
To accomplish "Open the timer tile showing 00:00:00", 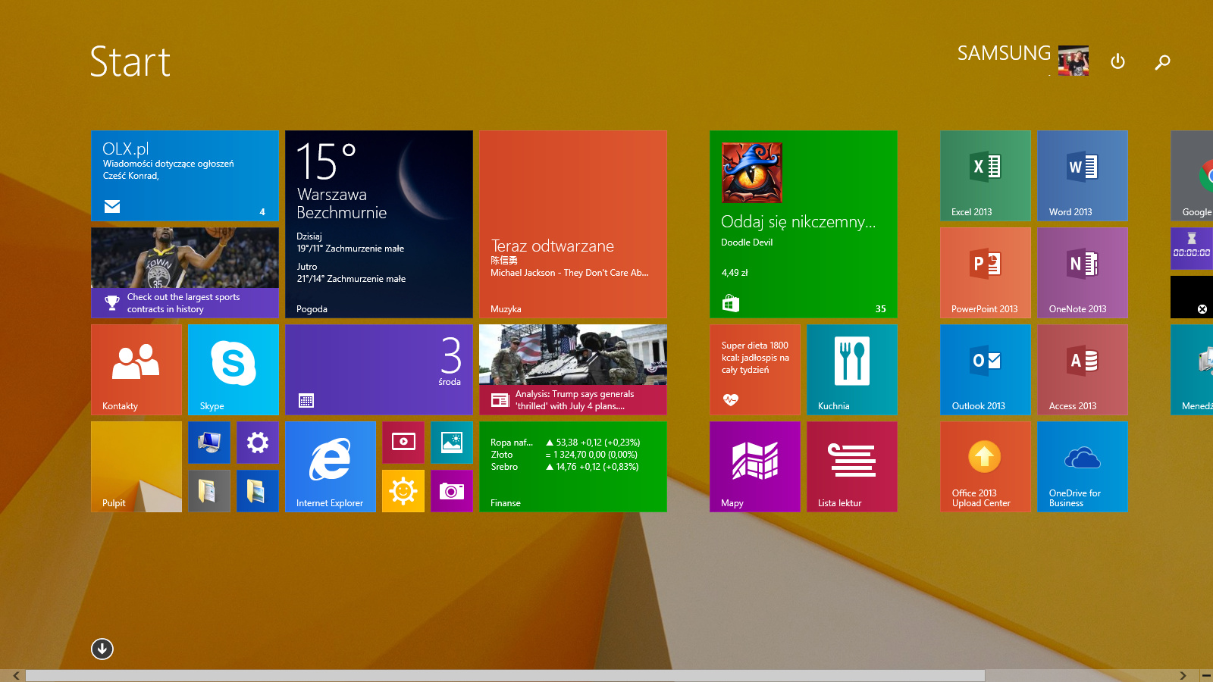I will (x=1192, y=249).
